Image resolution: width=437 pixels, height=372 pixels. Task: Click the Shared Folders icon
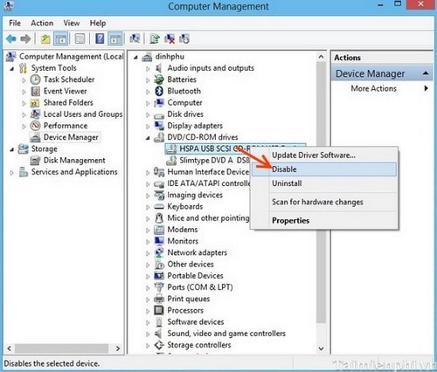(x=35, y=103)
